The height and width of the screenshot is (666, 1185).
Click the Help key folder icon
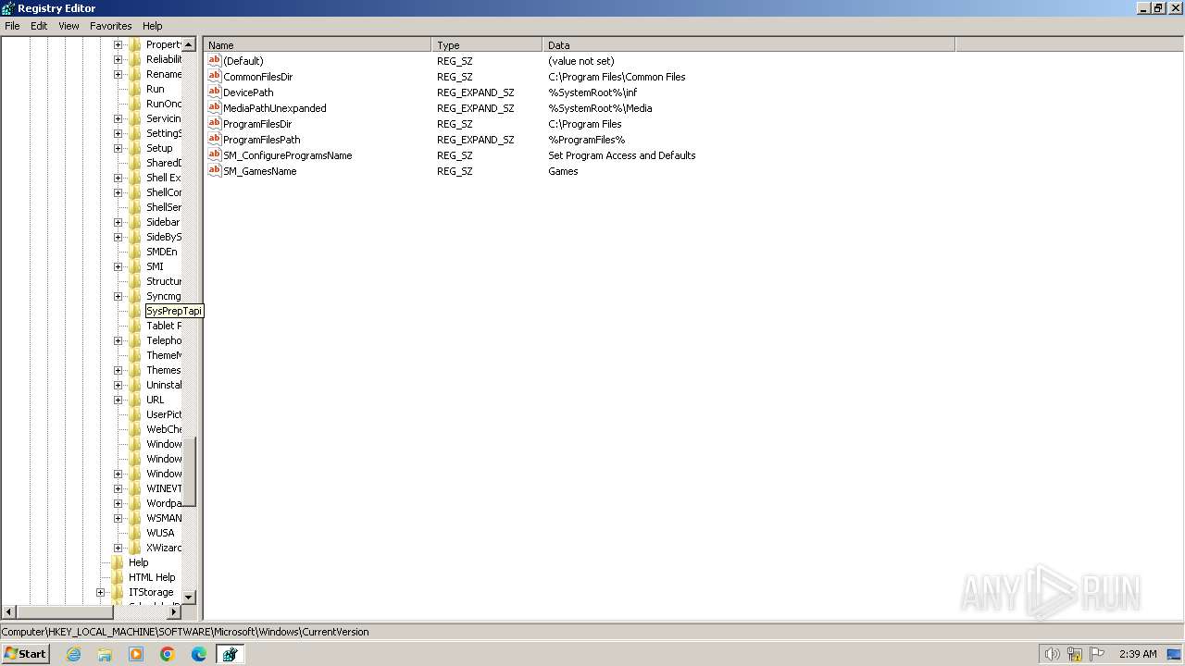(118, 562)
